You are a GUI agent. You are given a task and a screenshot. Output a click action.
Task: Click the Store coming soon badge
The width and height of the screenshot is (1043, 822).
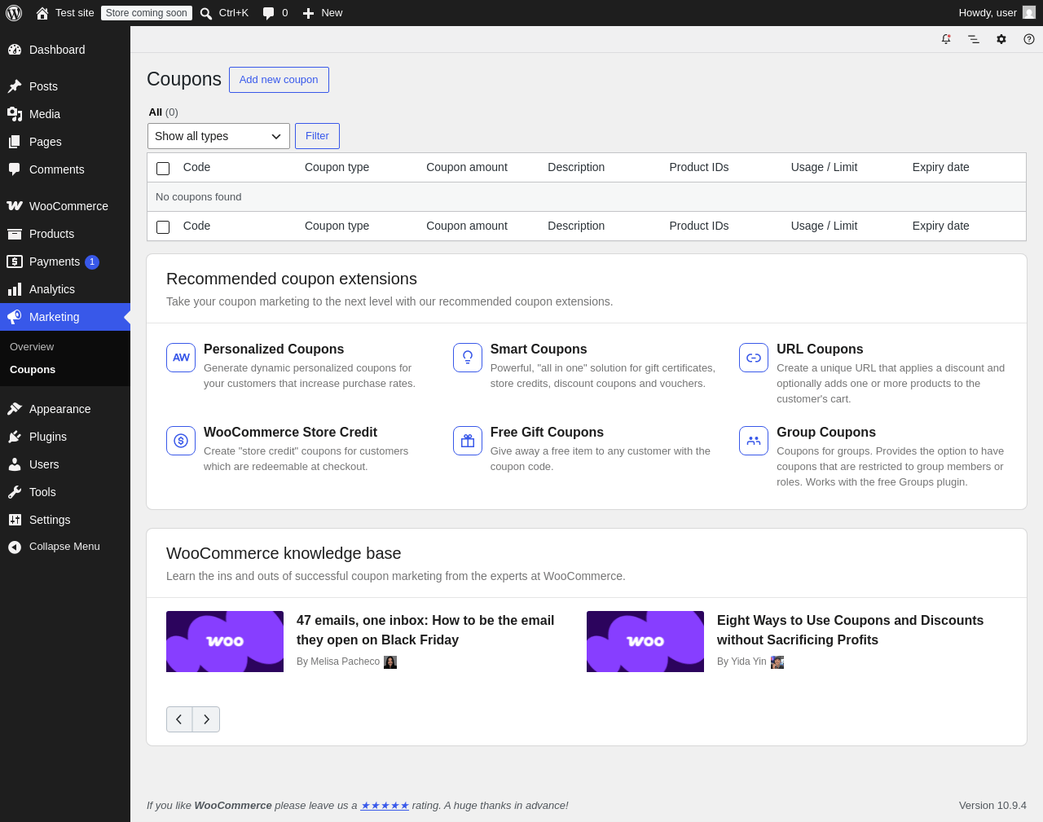pos(147,13)
